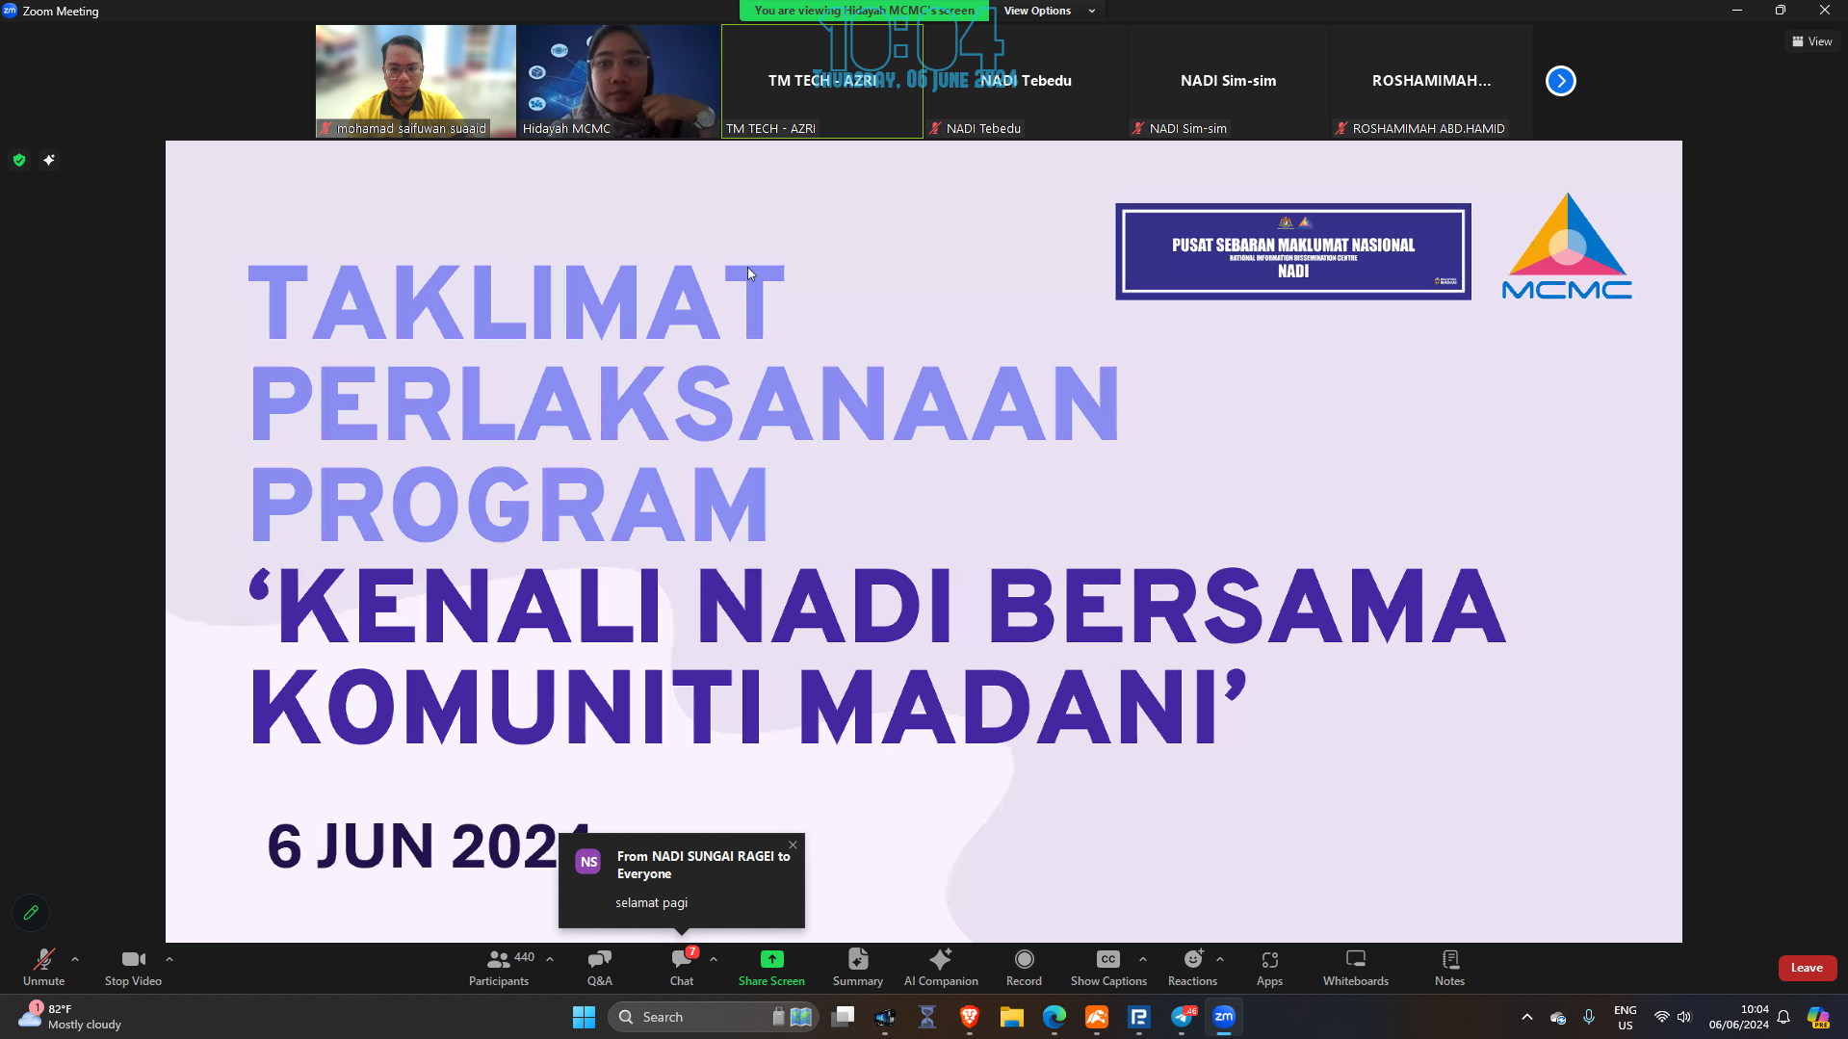Open the Chat panel

(682, 967)
